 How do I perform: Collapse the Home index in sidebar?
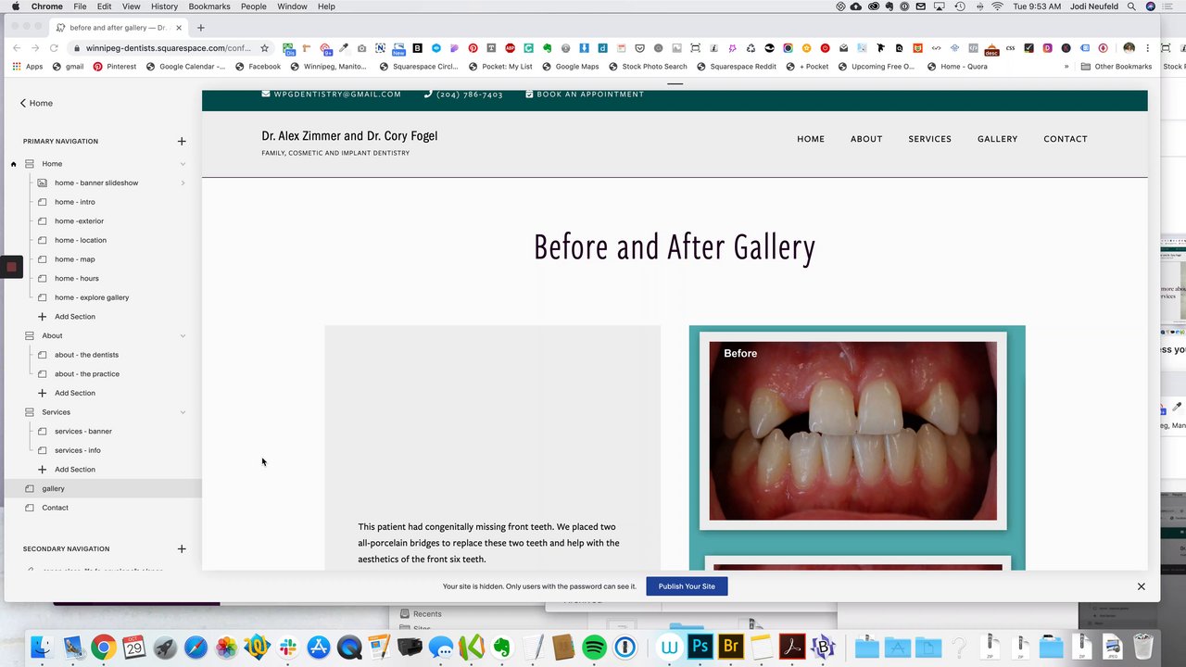coord(183,164)
